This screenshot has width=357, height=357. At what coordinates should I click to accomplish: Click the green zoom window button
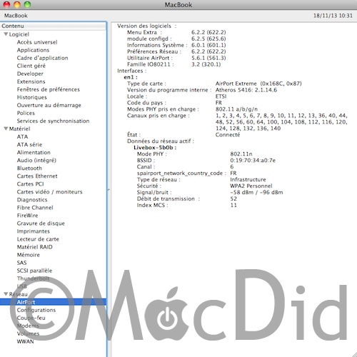coord(28,4)
